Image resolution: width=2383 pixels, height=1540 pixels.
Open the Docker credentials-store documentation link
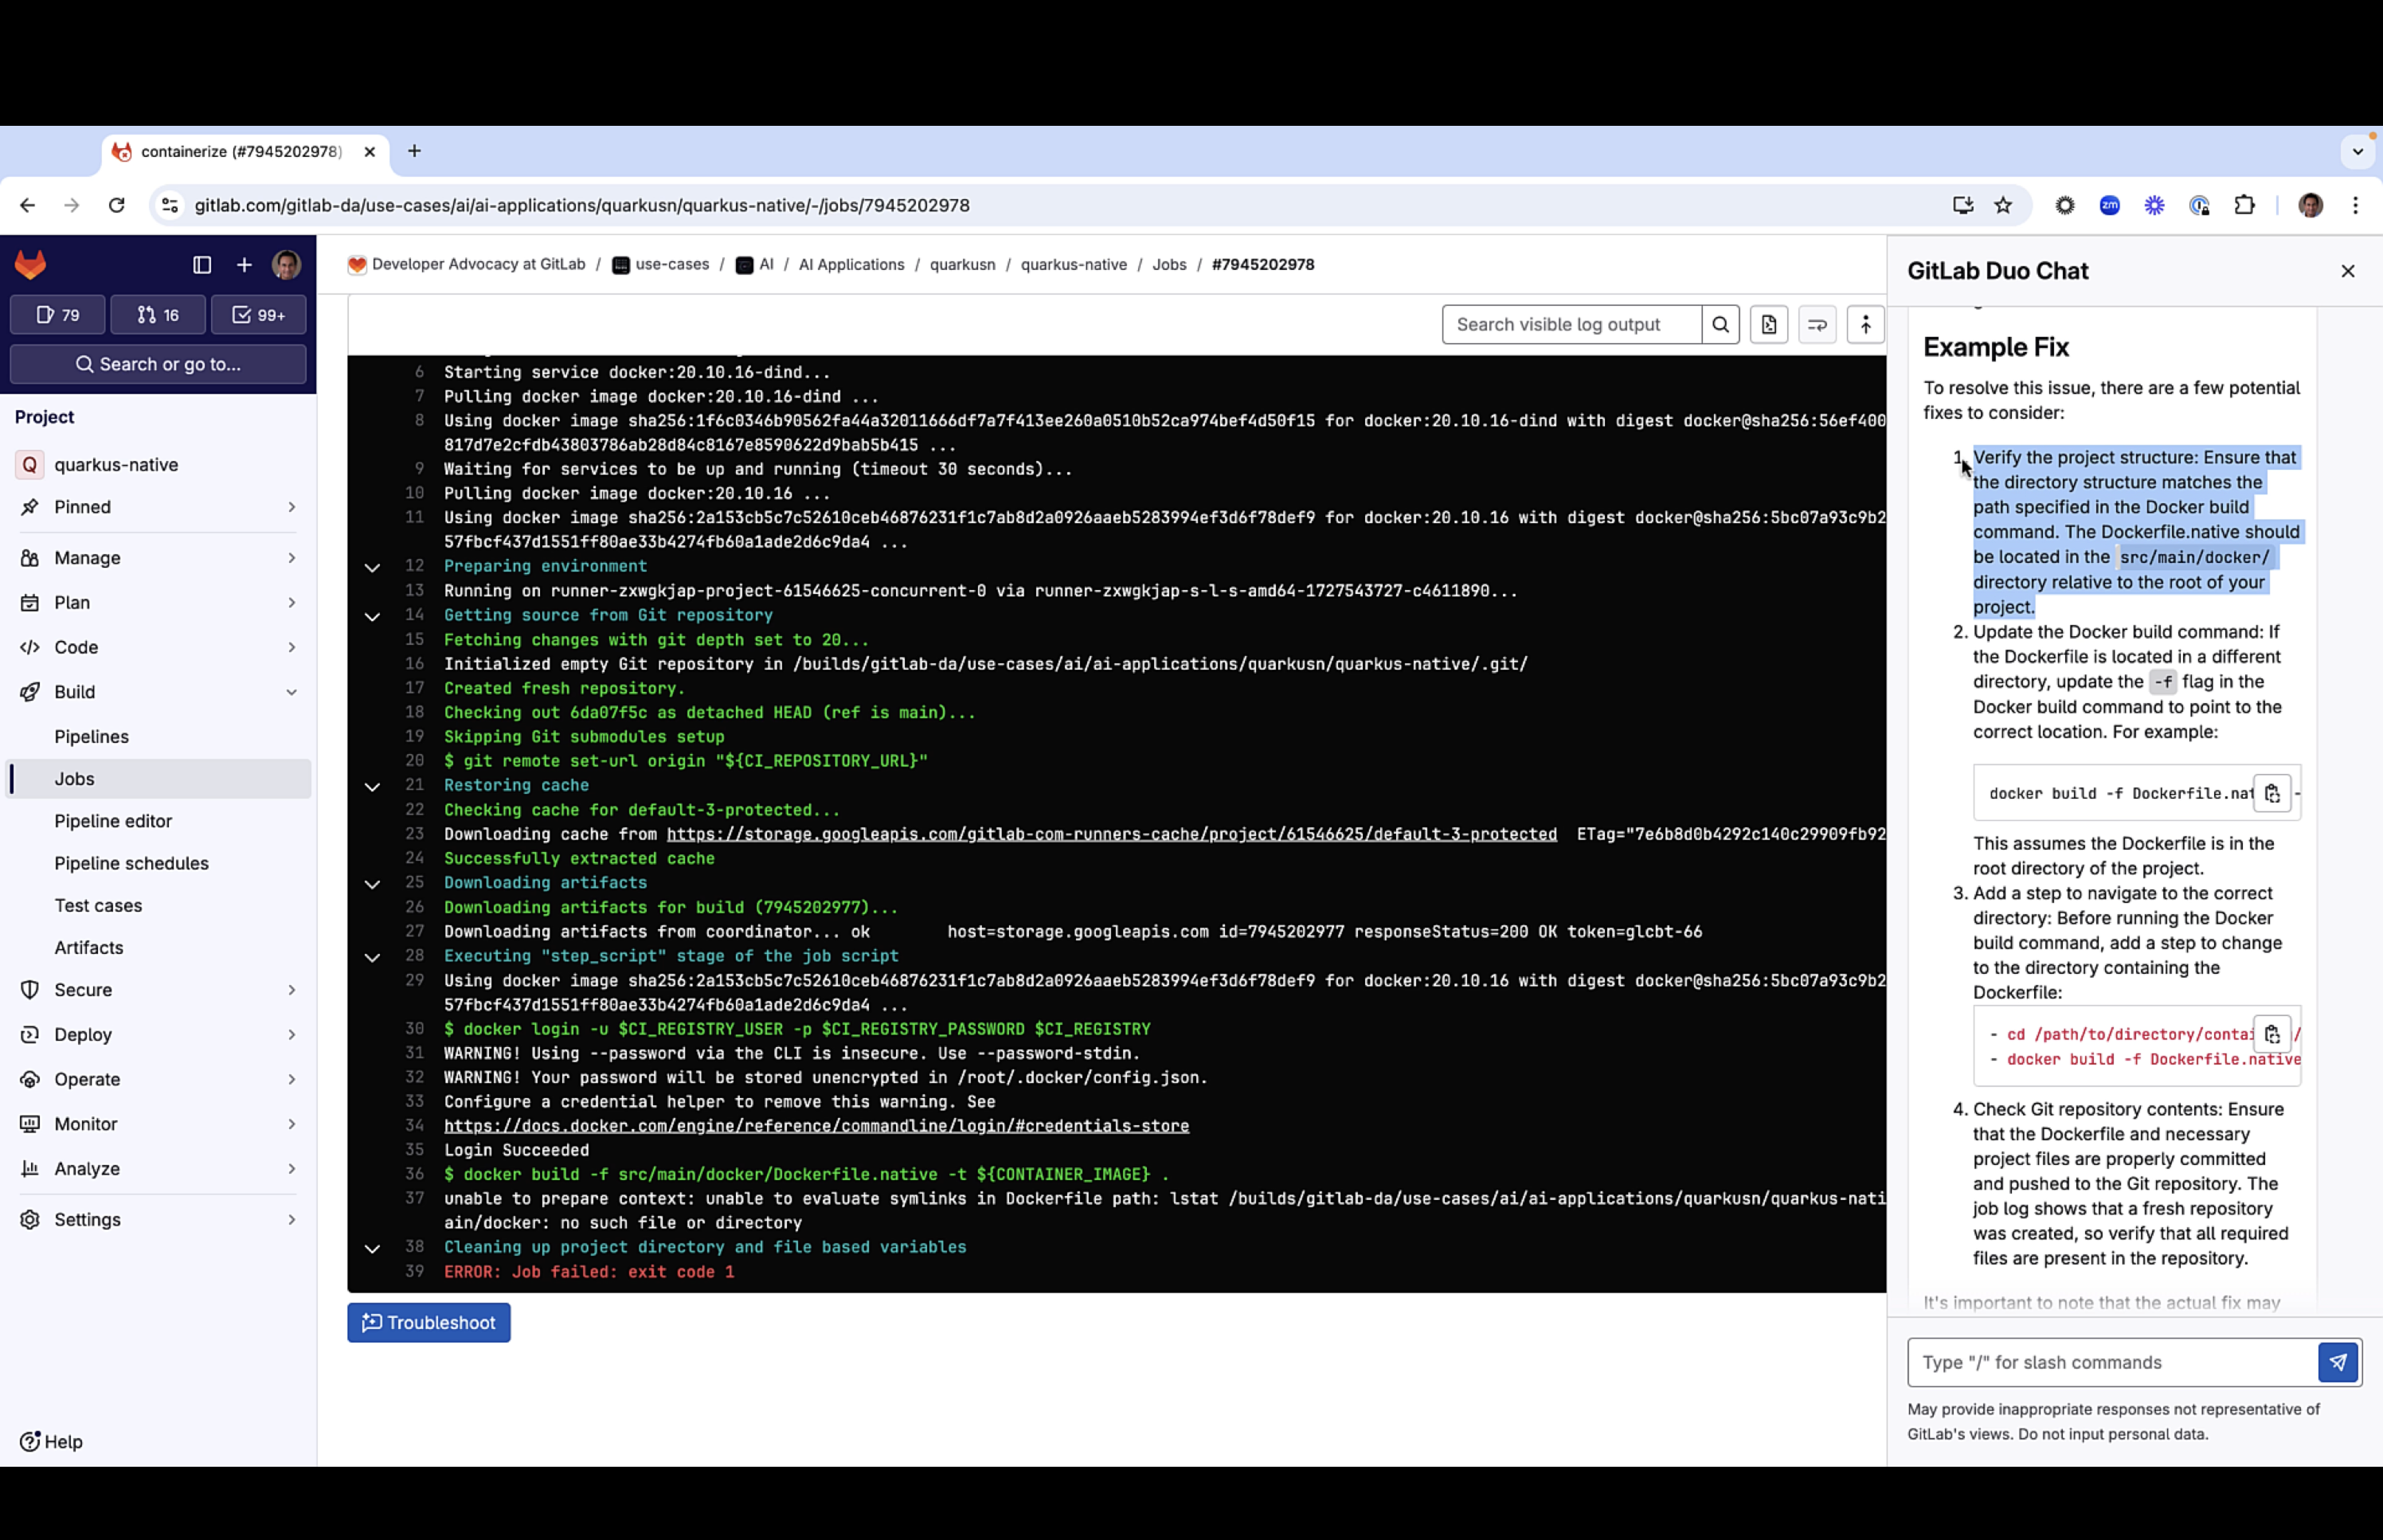click(x=816, y=1126)
